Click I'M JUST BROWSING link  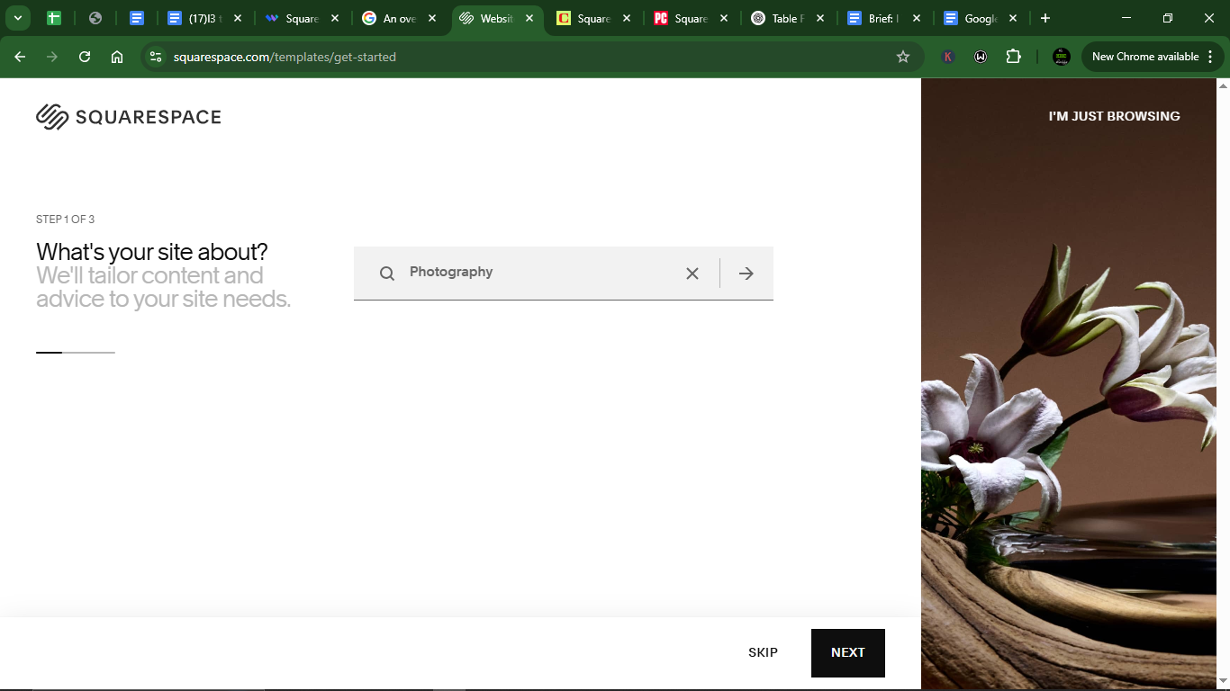1114,116
